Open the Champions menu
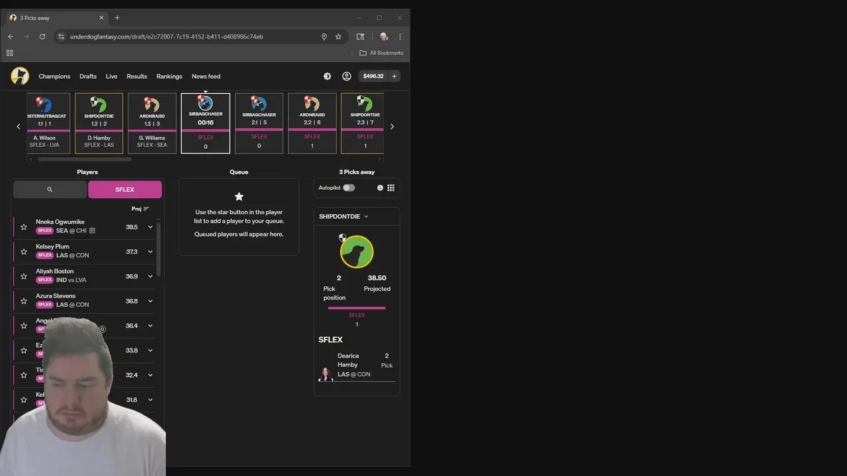The width and height of the screenshot is (847, 476). tap(54, 76)
